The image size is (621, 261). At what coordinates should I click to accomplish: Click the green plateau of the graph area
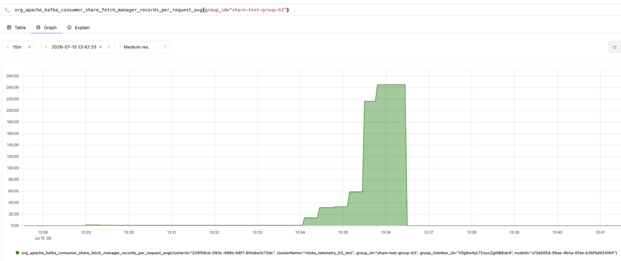(390, 154)
